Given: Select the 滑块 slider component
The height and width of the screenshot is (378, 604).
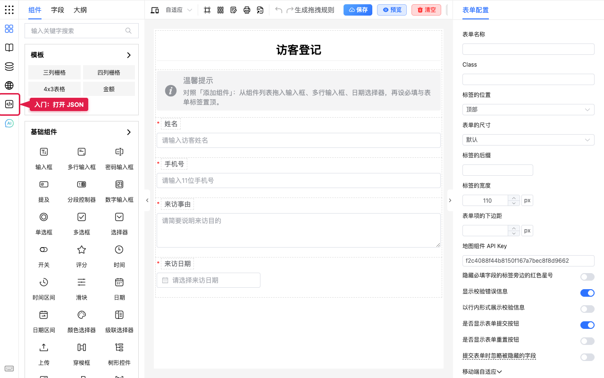Looking at the screenshot, I should coord(82,289).
